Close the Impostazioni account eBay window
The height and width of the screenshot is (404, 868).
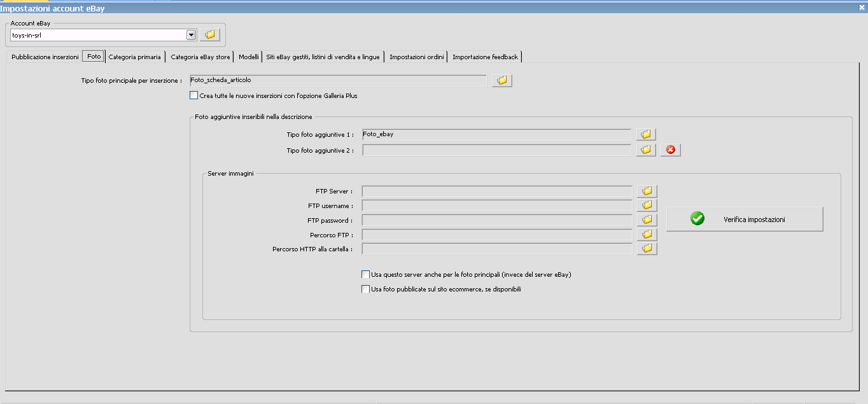[862, 7]
